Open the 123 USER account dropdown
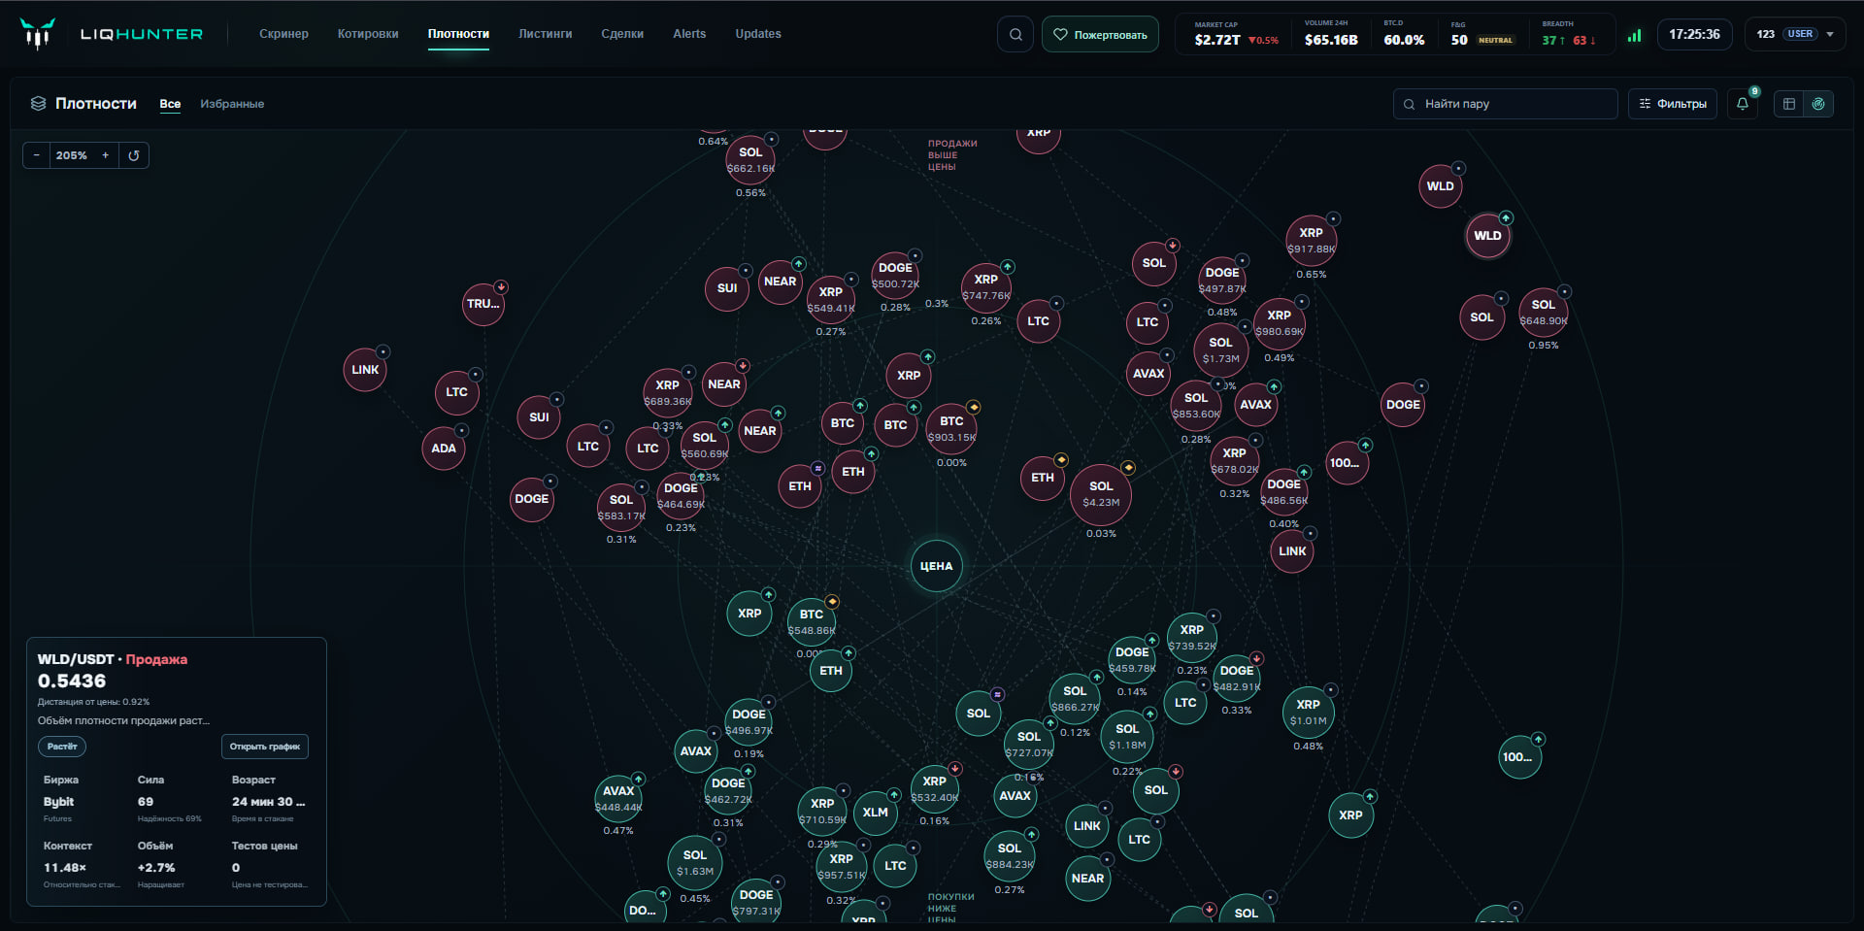1864x931 pixels. tap(1795, 34)
